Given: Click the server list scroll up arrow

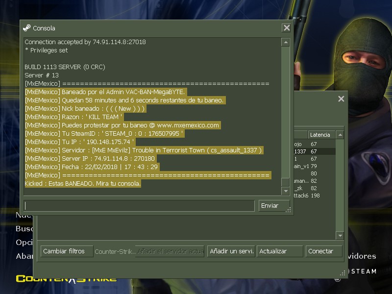Looking at the screenshot, I should point(340,135).
